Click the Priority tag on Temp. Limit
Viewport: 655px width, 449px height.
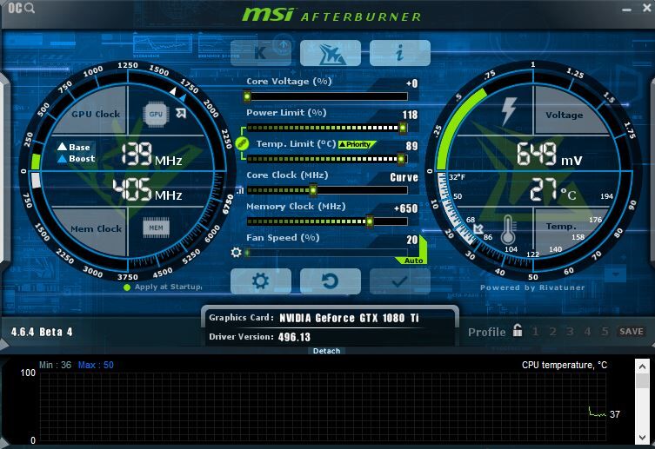[358, 144]
